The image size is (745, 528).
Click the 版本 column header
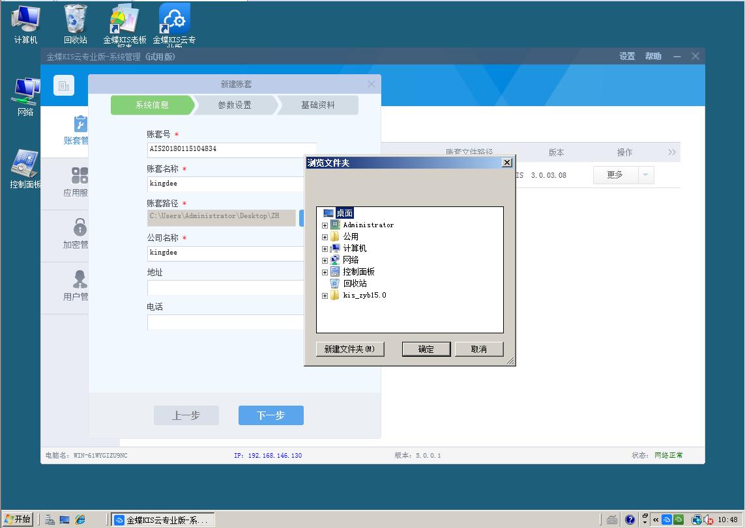click(556, 152)
